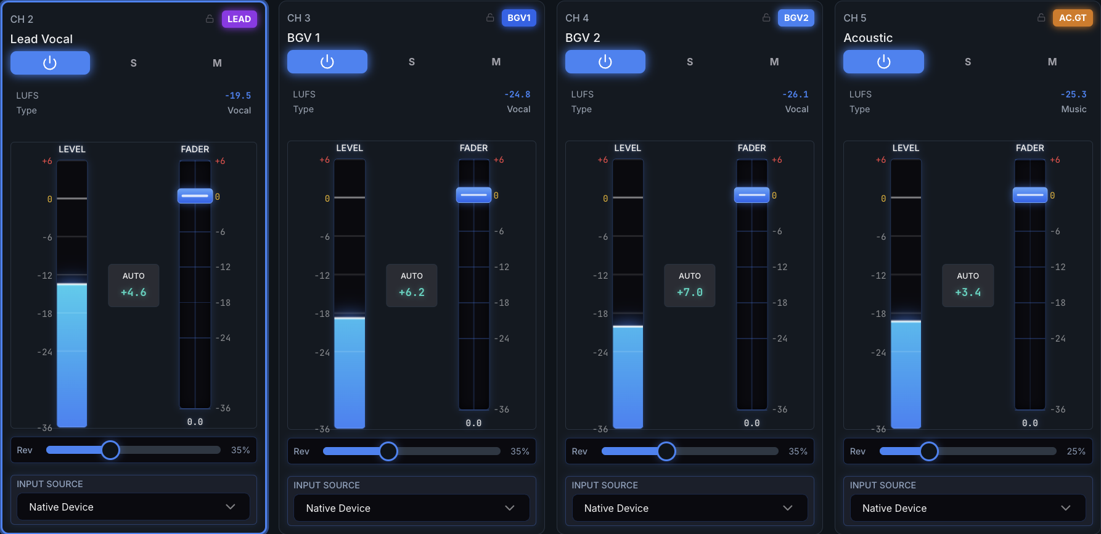The image size is (1101, 534).
Task: Solo the Acoustic channel
Action: [x=968, y=62]
